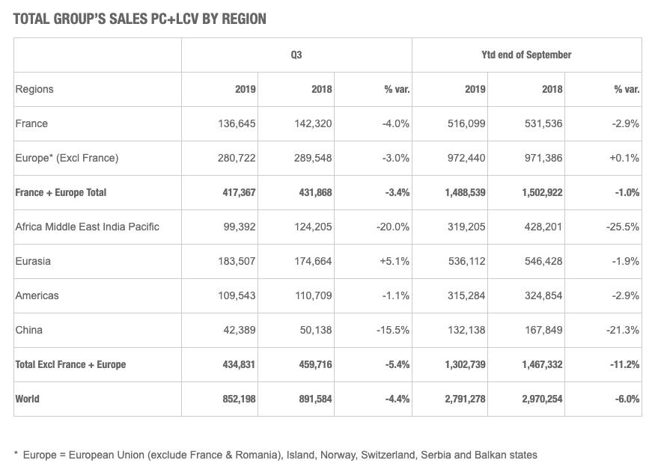Viewport: 655px width, 469px height.
Task: Click the Europe* (Excl France) row label
Action: point(67,158)
